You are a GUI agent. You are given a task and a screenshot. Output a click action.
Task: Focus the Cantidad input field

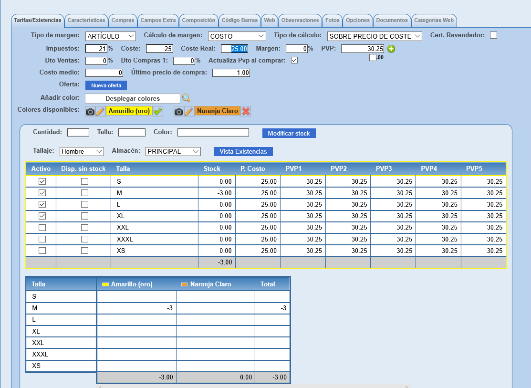pyautogui.click(x=78, y=132)
